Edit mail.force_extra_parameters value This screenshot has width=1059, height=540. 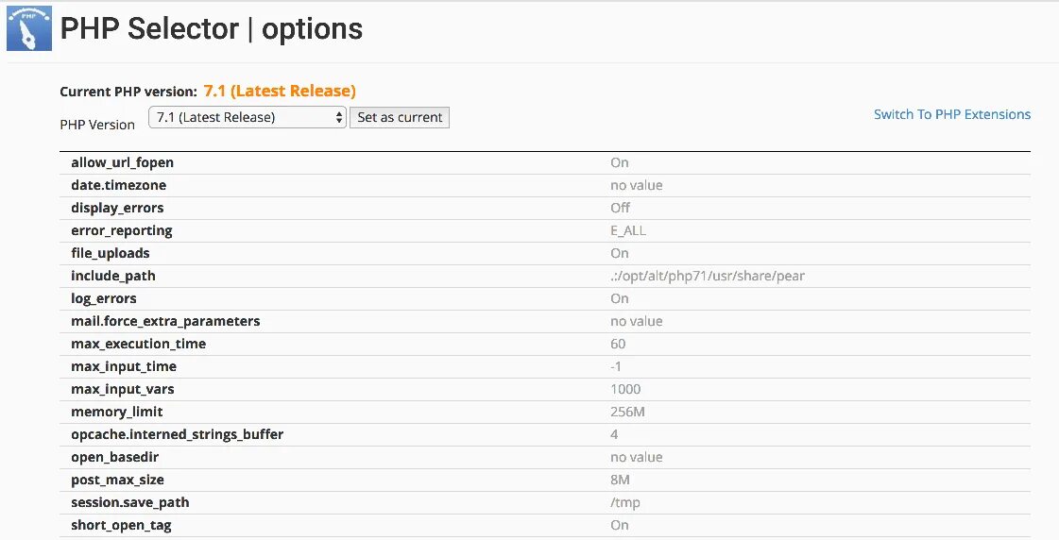pyautogui.click(x=636, y=321)
